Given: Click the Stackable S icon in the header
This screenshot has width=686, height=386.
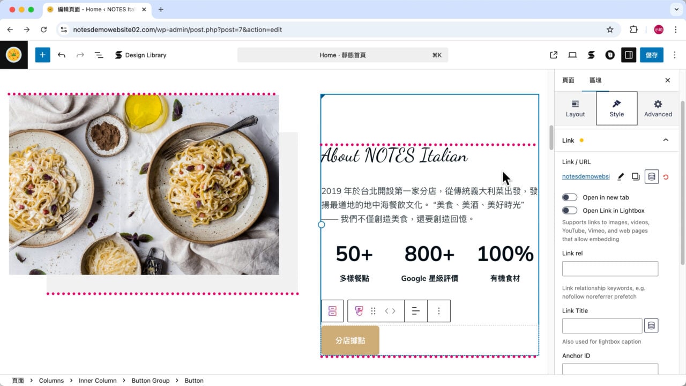Looking at the screenshot, I should point(592,55).
